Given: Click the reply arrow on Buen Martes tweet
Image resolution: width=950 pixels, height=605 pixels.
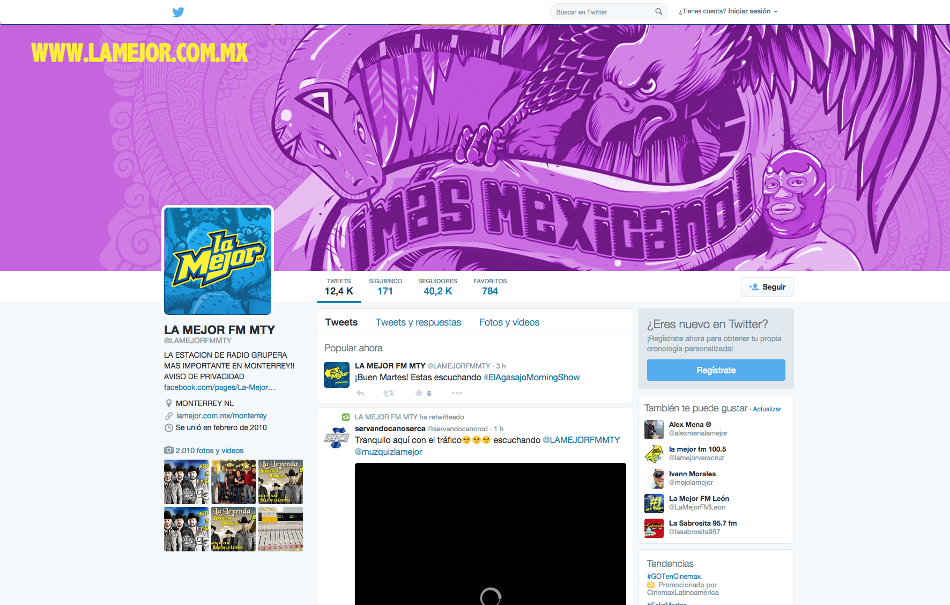Looking at the screenshot, I should click(360, 393).
